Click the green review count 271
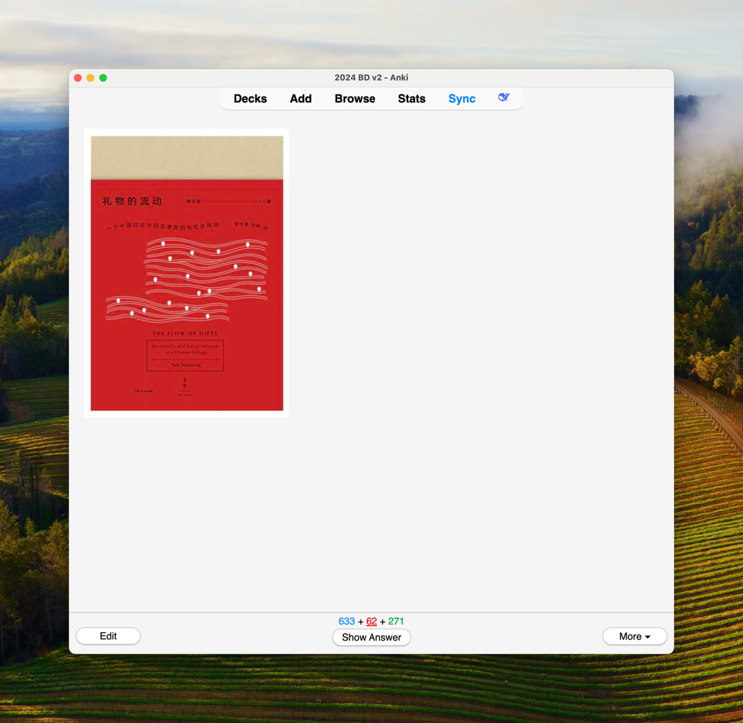 point(396,622)
